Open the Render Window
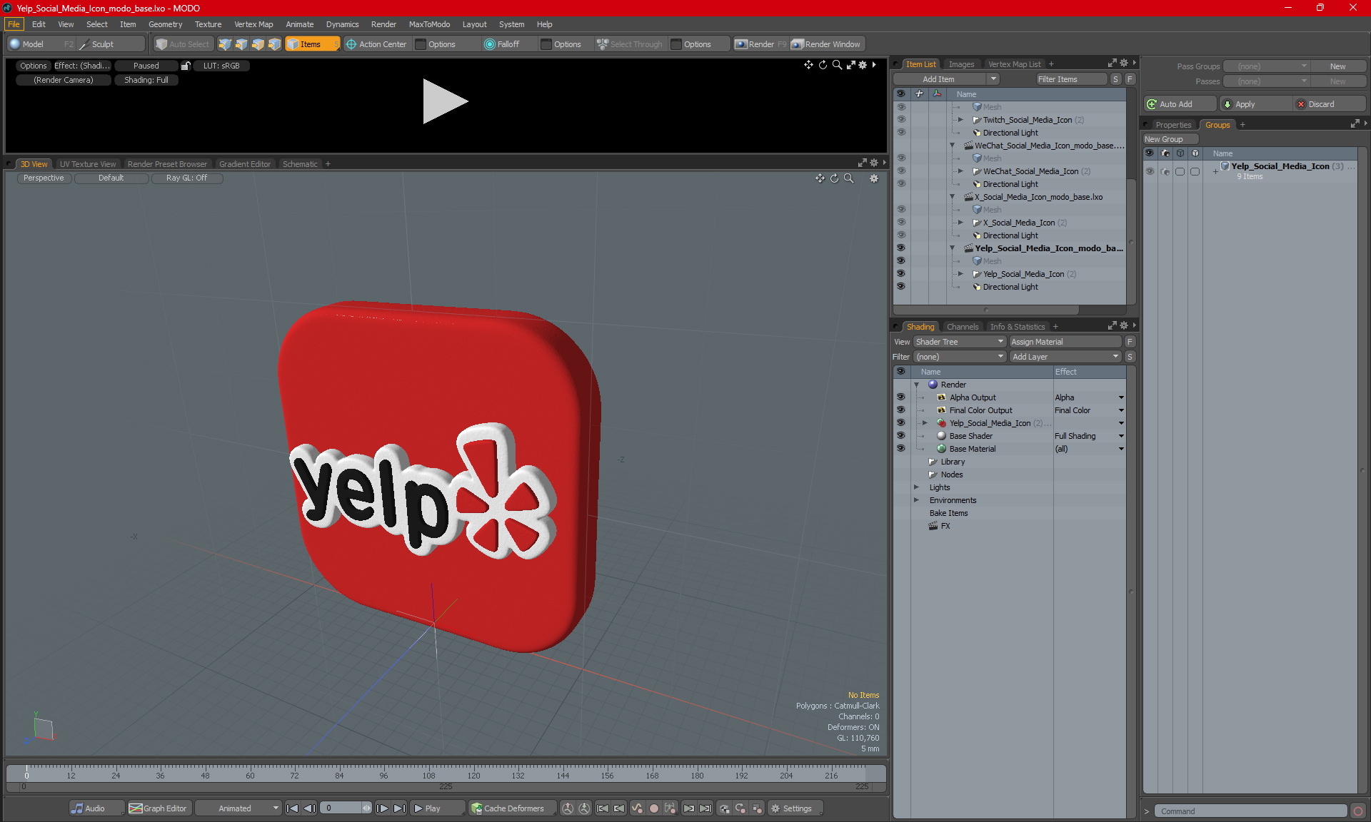 point(826,44)
